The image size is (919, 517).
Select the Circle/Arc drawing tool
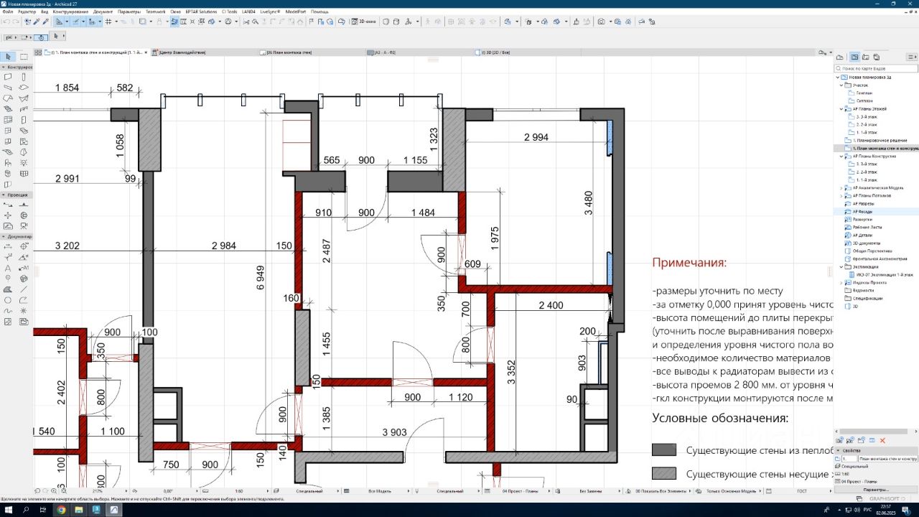8,300
